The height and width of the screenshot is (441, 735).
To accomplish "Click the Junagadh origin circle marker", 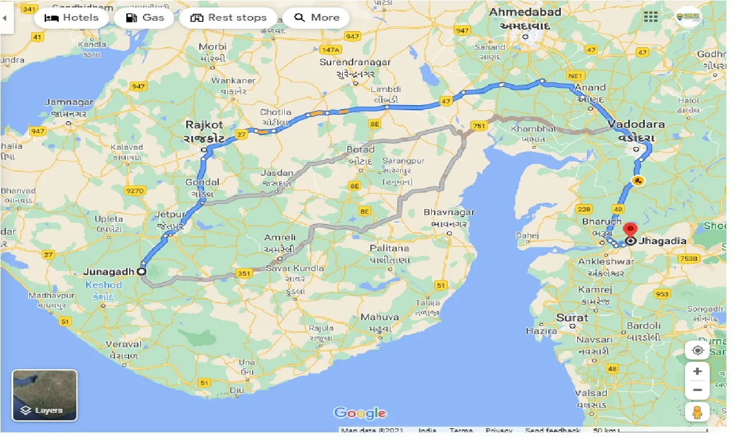I will coord(141,272).
